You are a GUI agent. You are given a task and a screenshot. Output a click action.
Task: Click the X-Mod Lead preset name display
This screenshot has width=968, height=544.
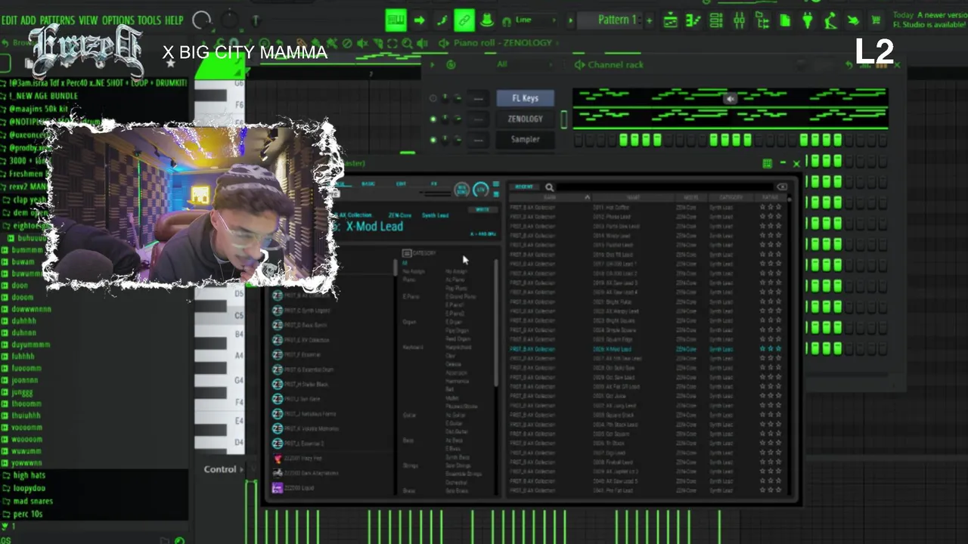pos(374,227)
